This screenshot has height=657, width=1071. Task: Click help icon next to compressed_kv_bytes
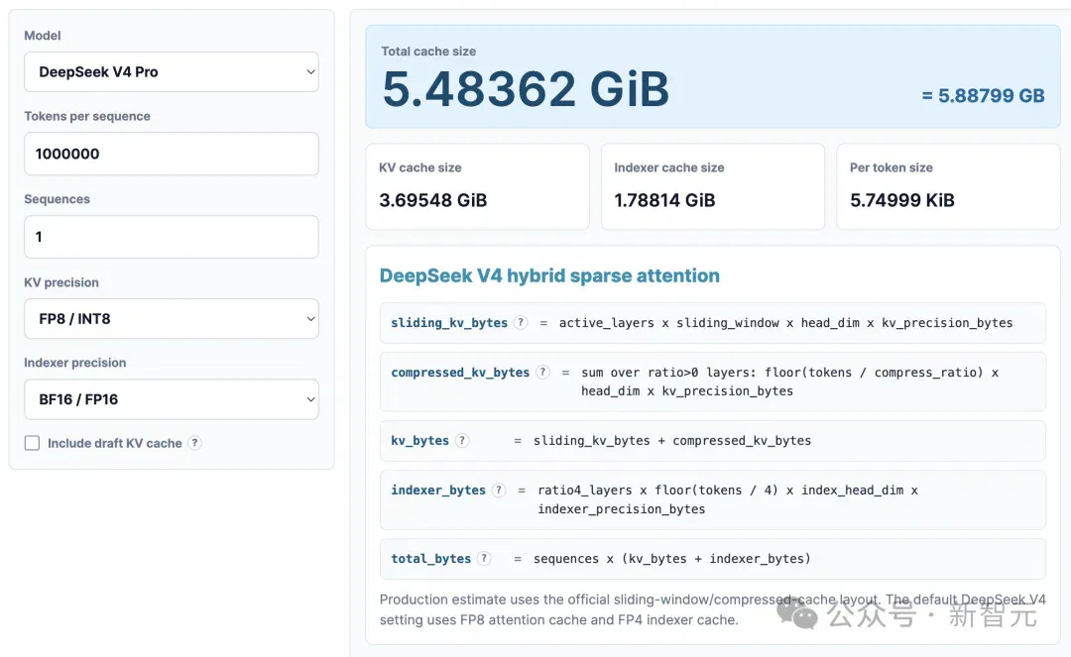click(x=542, y=373)
